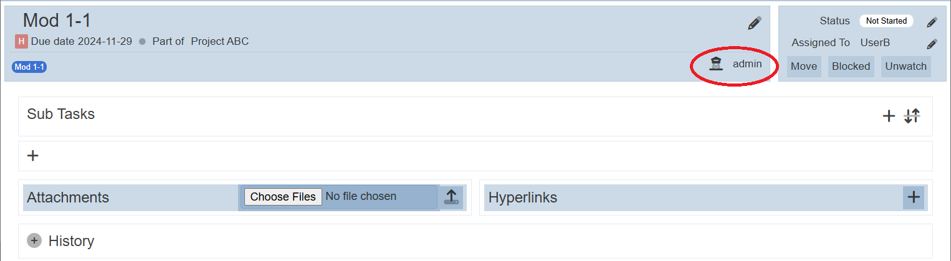Viewport: 951px width, 261px height.
Task: Click the owner icon next to admin
Action: (717, 64)
